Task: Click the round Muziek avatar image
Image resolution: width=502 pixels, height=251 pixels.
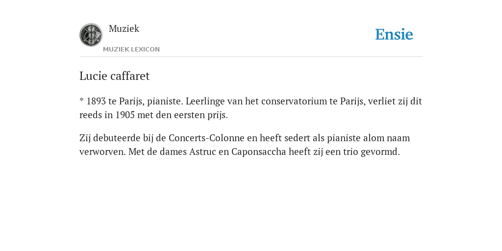Action: (91, 35)
